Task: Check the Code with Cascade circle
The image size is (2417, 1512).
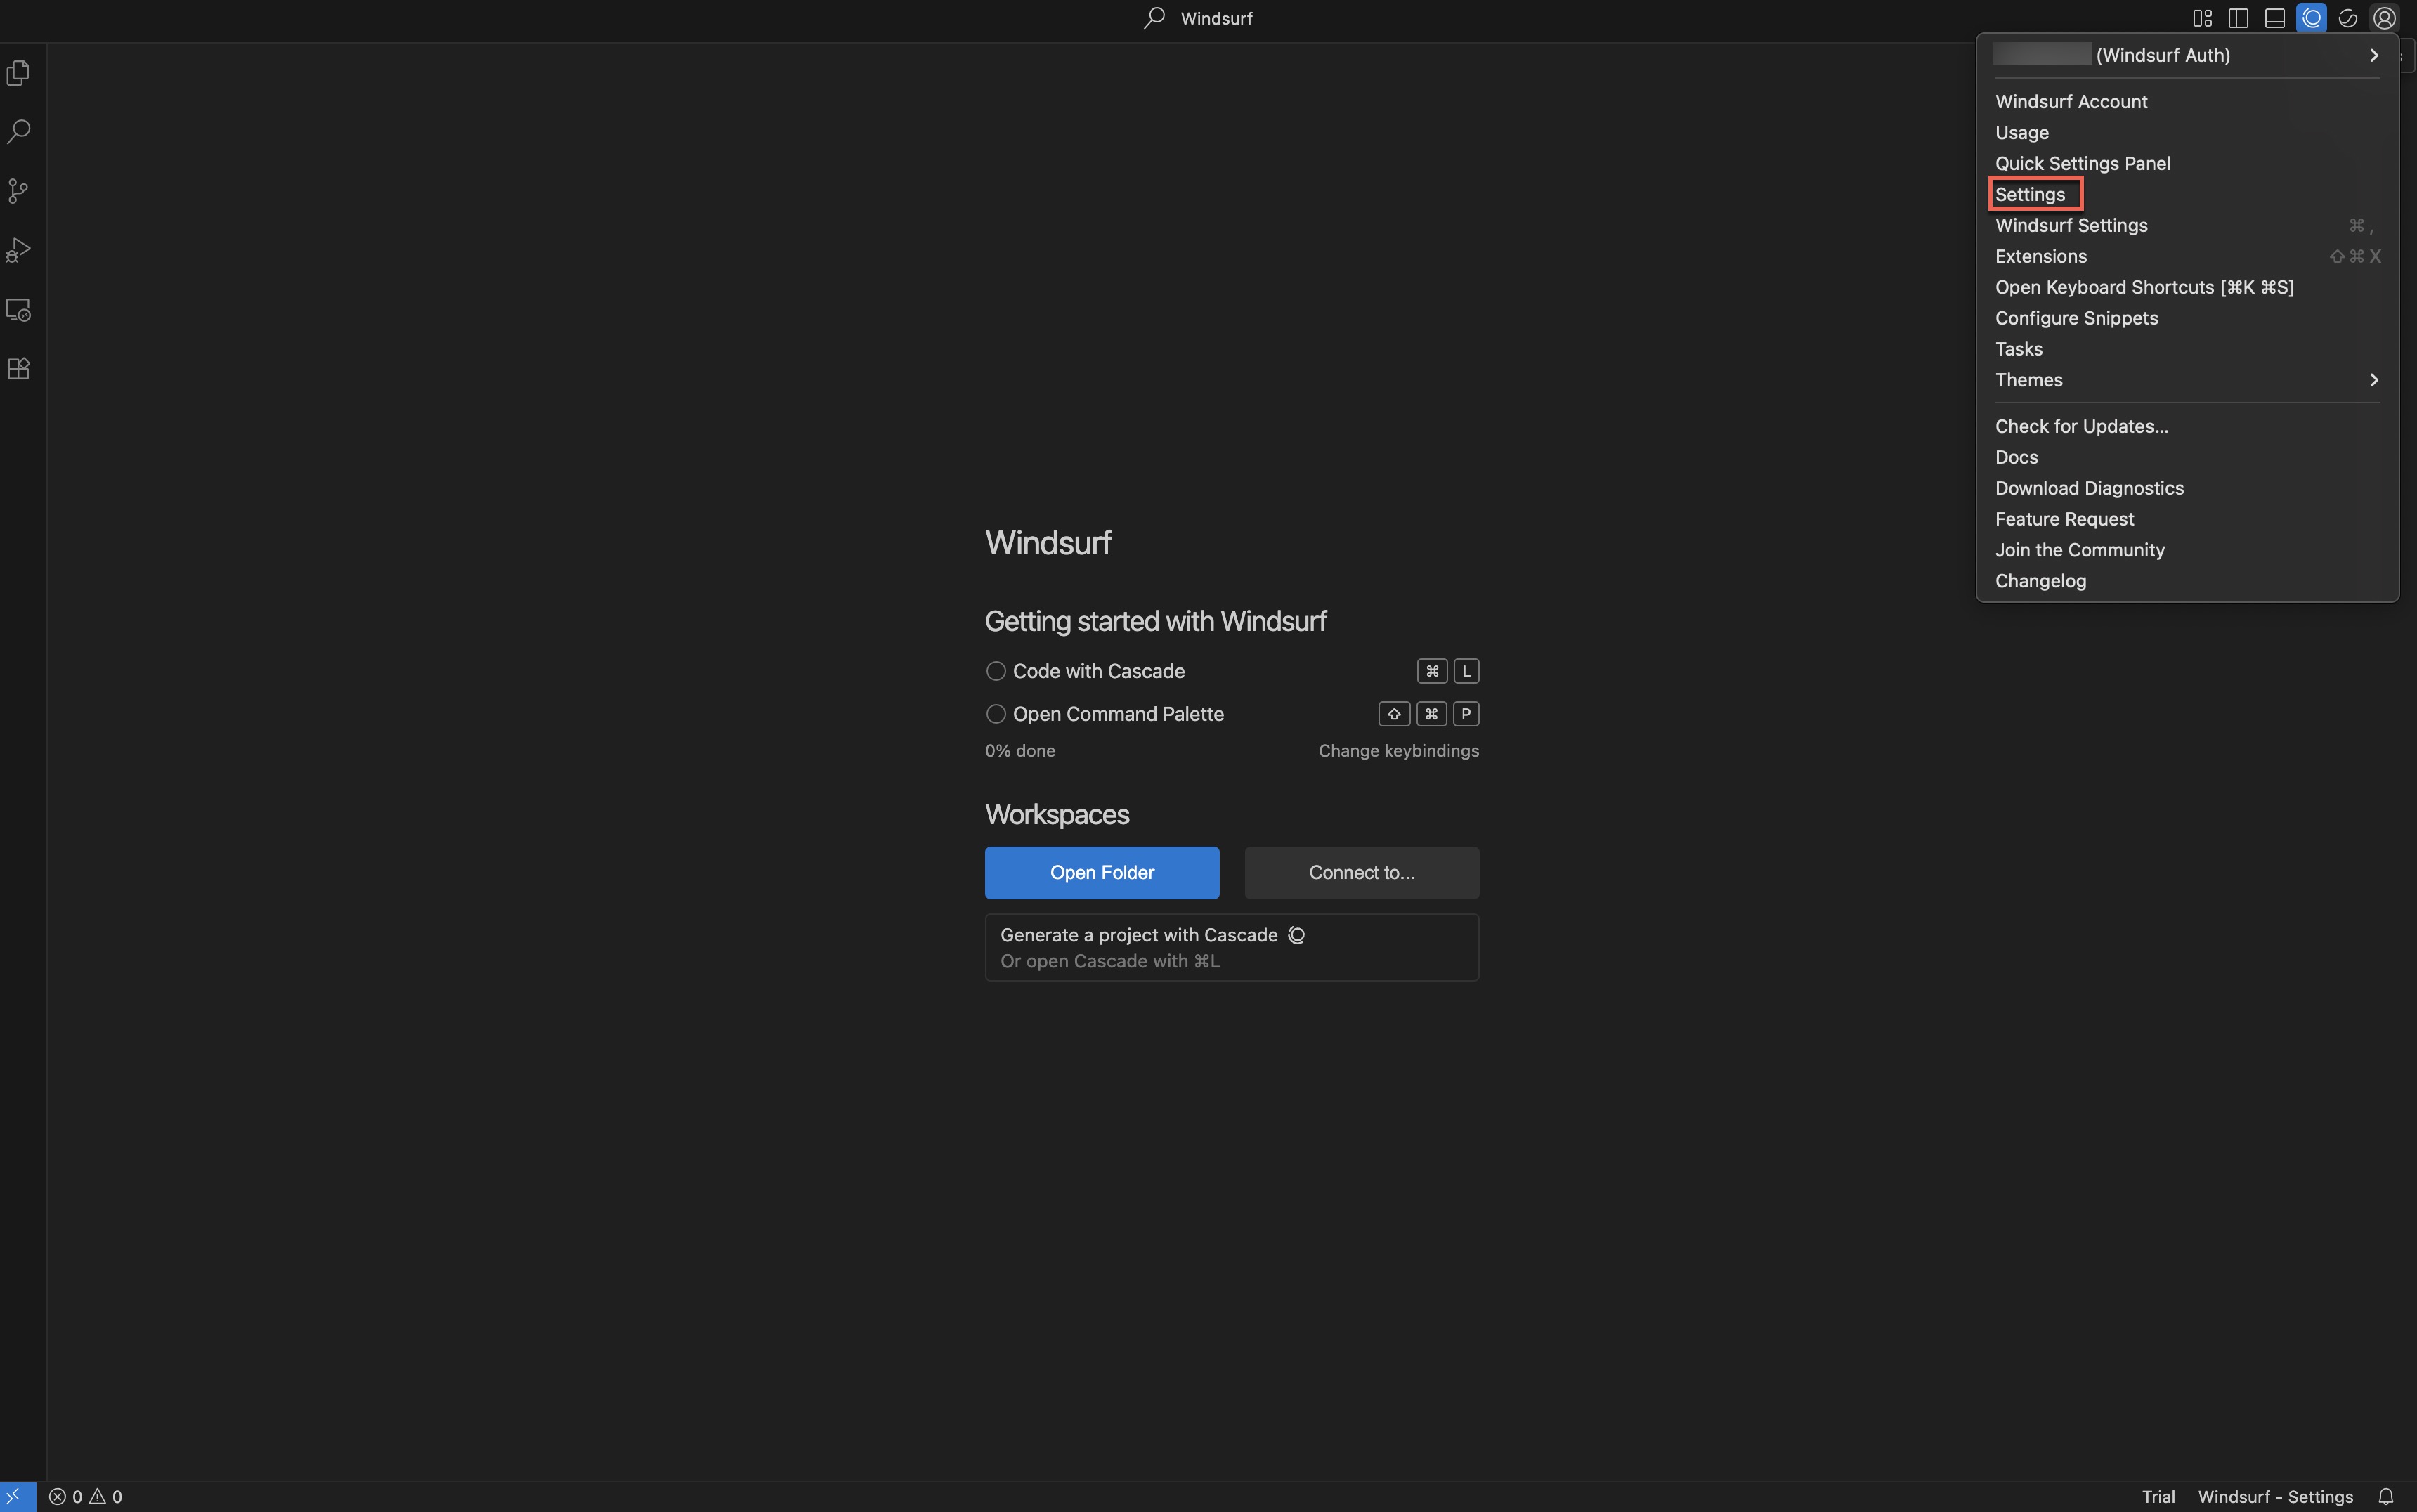Action: (x=995, y=671)
